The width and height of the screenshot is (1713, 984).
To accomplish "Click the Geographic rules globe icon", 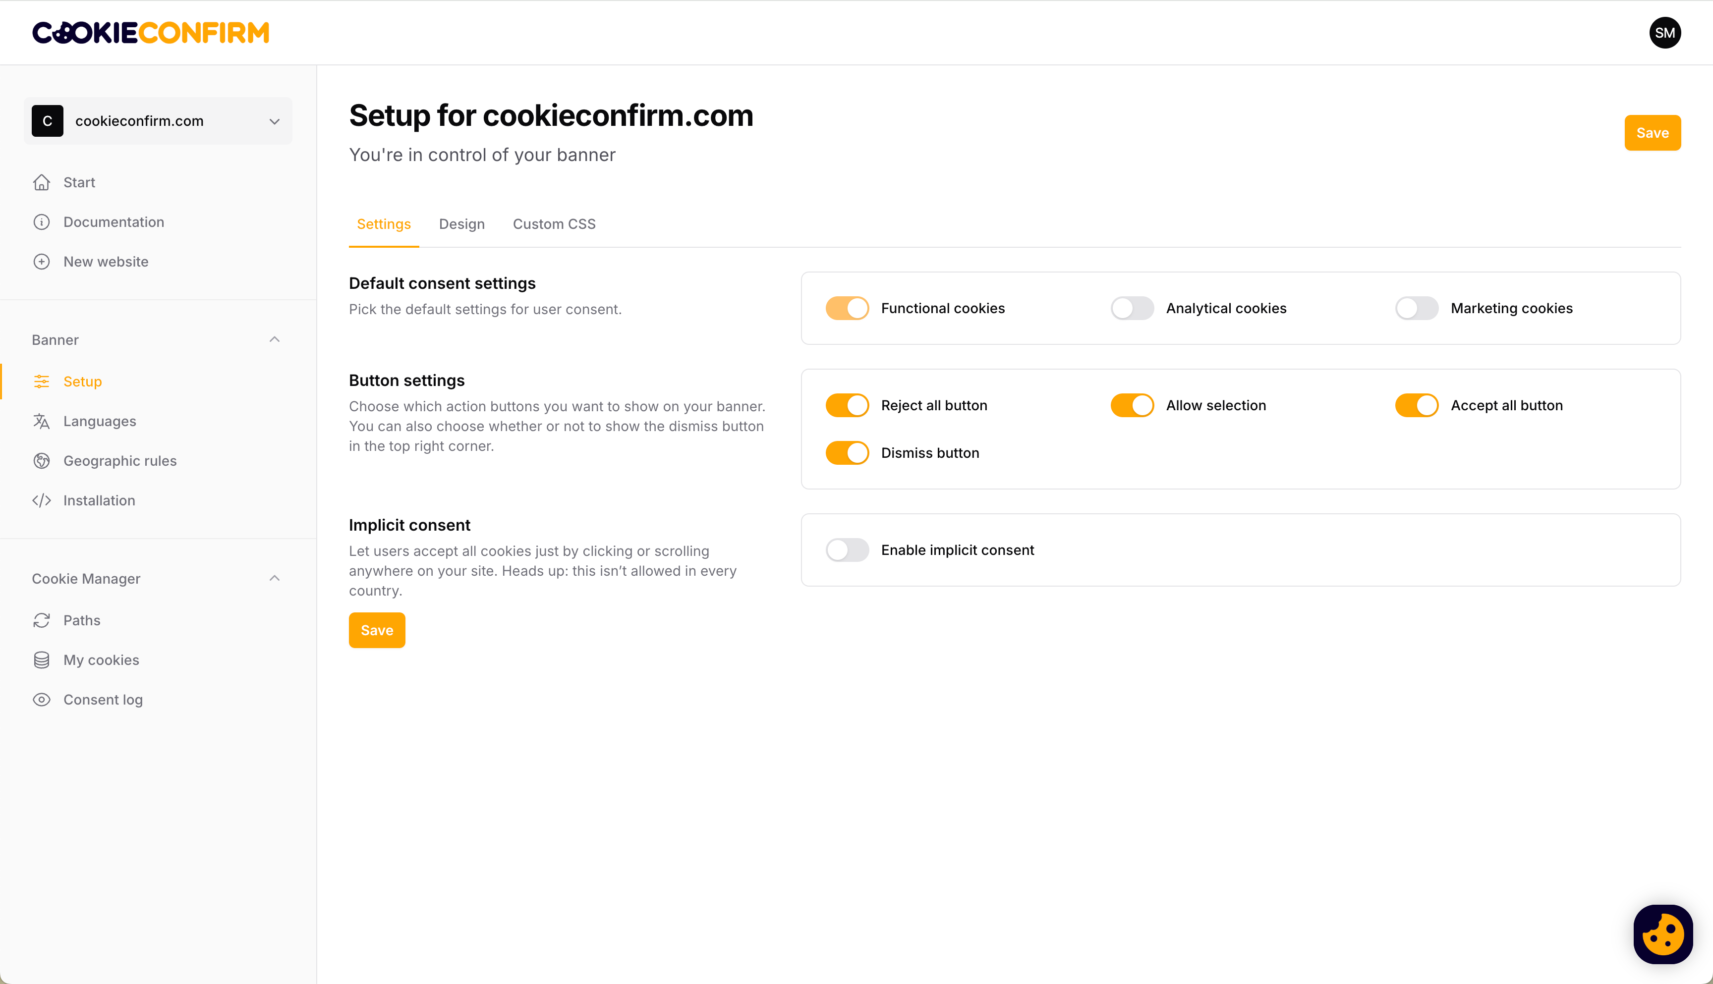I will click(x=41, y=461).
